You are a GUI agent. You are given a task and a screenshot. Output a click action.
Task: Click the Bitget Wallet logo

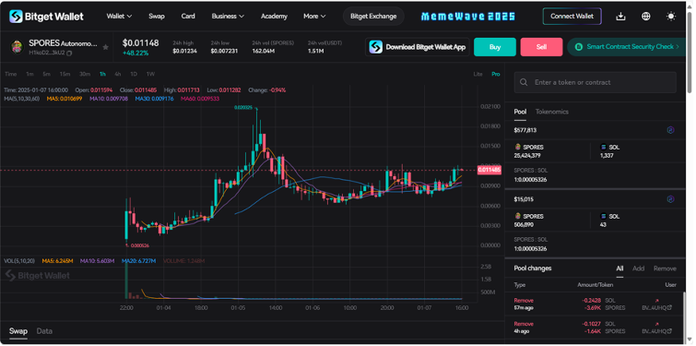(47, 17)
